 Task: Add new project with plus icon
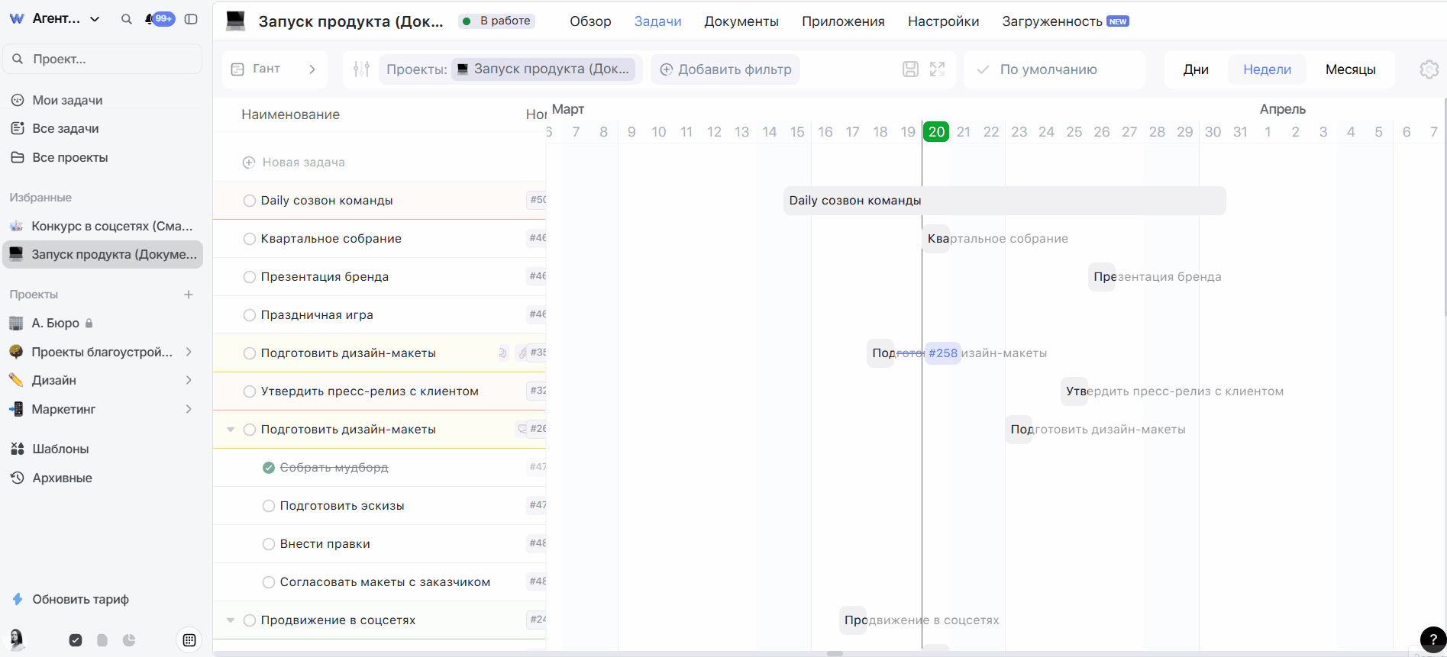(189, 295)
